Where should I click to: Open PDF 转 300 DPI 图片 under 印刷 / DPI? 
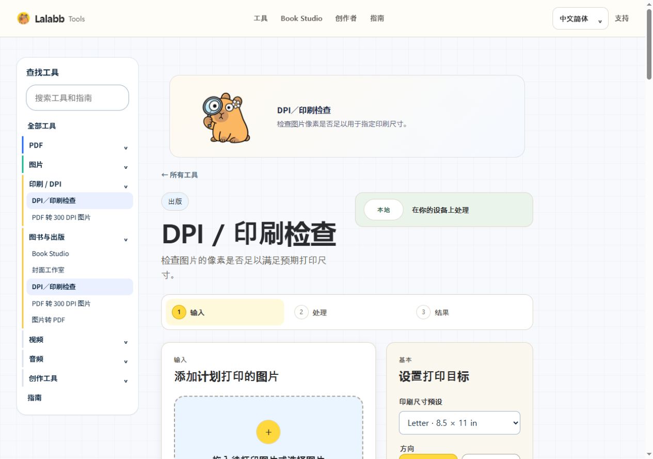(80, 218)
